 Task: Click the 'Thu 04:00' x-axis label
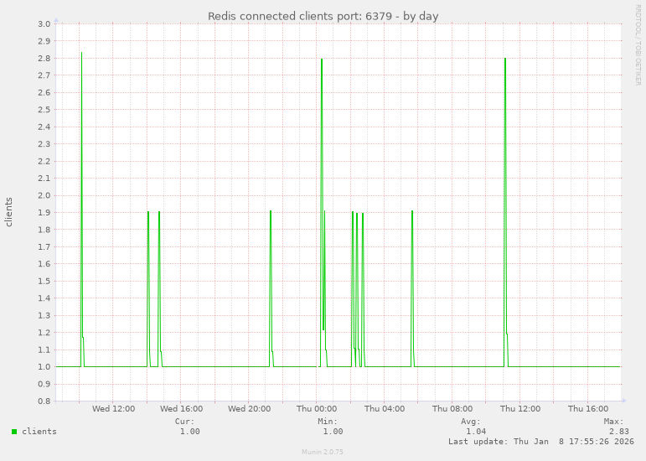[x=385, y=409]
